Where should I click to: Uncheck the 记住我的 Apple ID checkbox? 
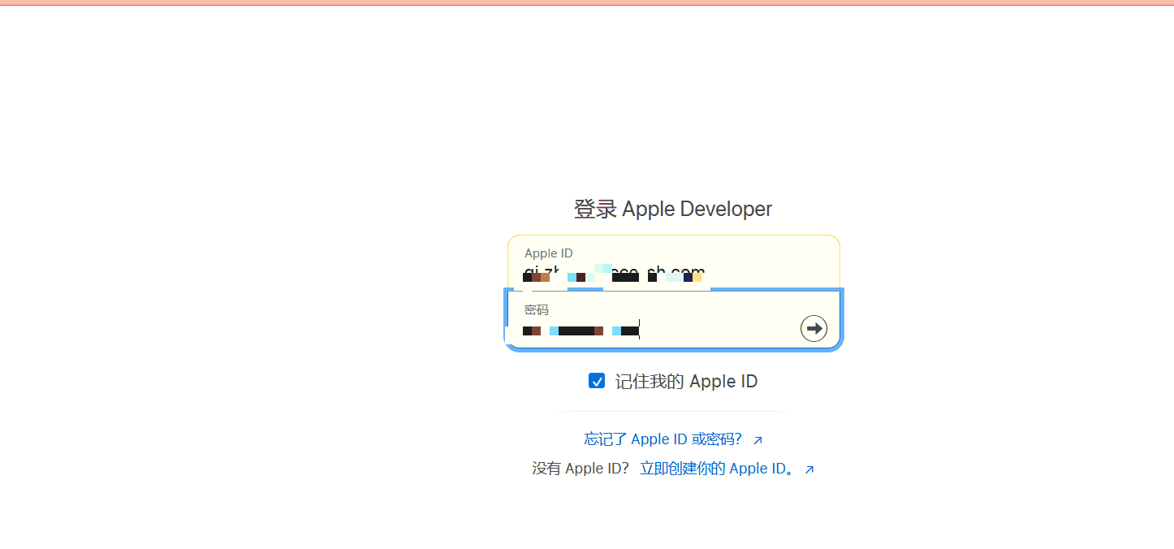597,381
